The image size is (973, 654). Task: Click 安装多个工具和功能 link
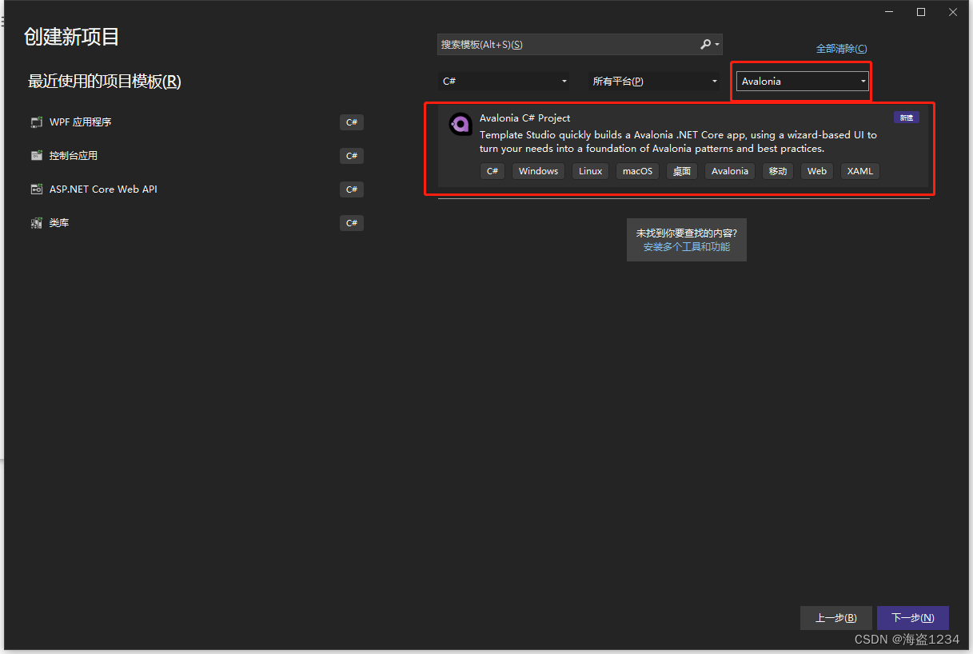(x=687, y=247)
